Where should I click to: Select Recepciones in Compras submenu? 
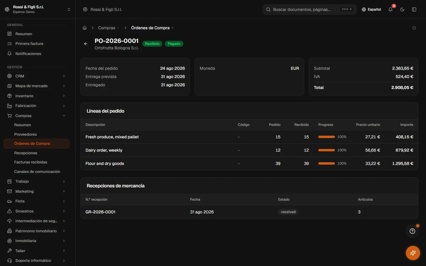(x=26, y=153)
